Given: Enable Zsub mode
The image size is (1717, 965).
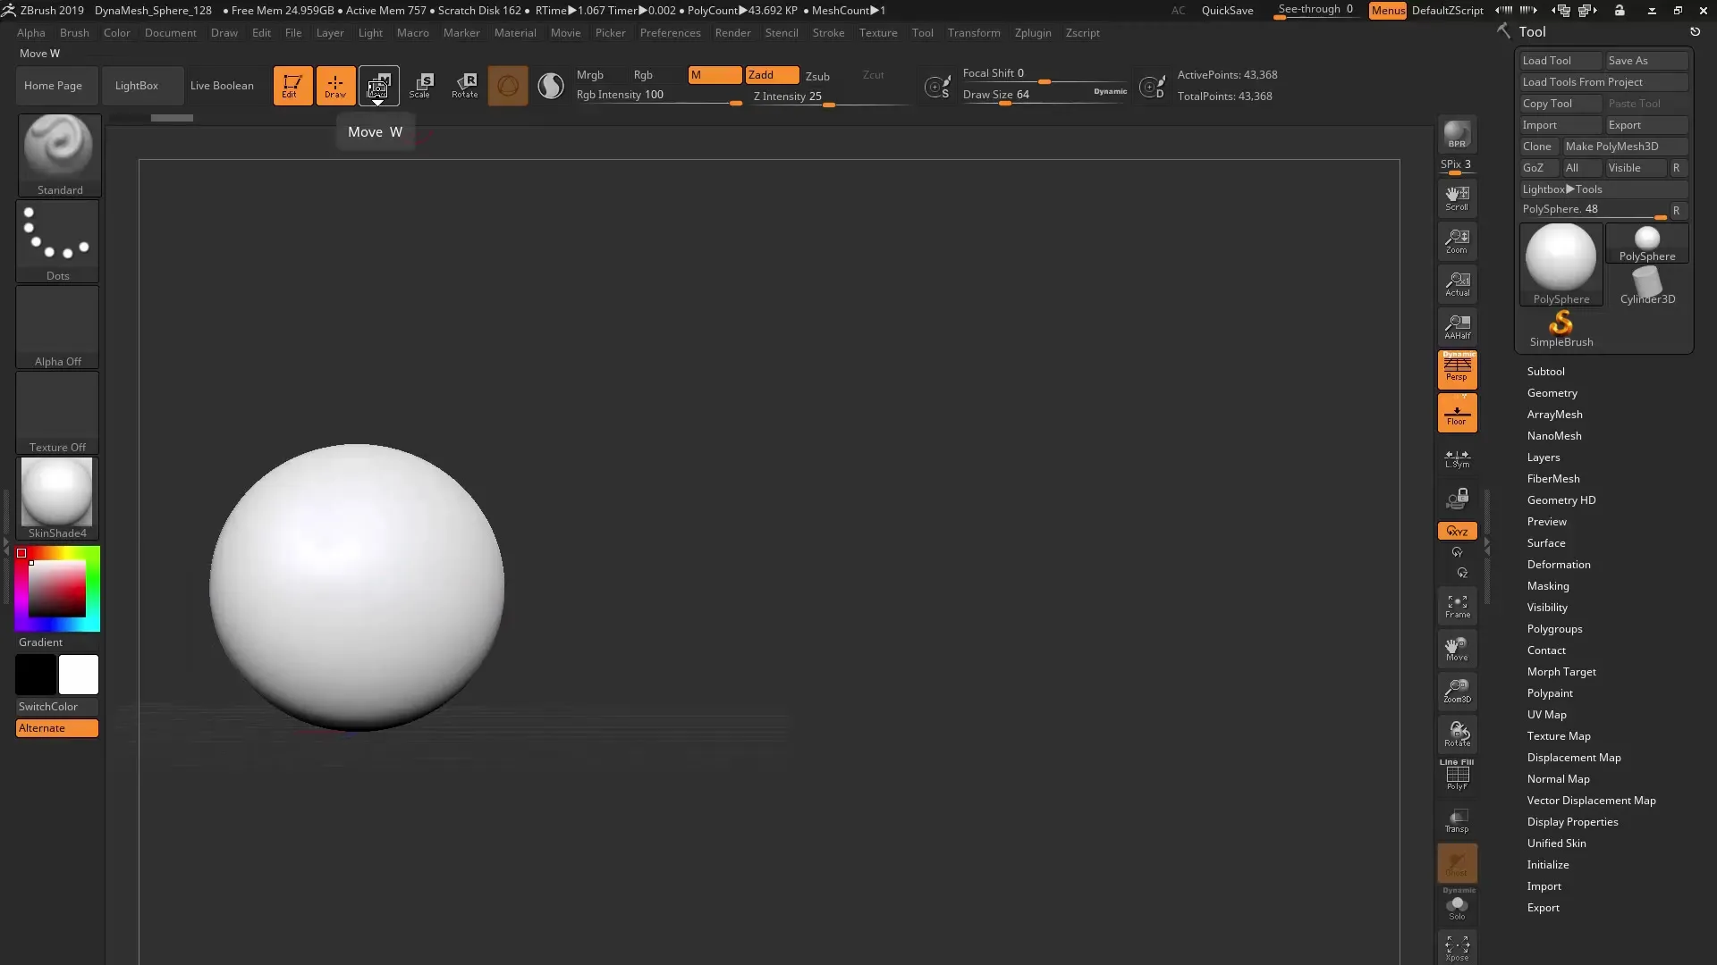Looking at the screenshot, I should point(818,76).
